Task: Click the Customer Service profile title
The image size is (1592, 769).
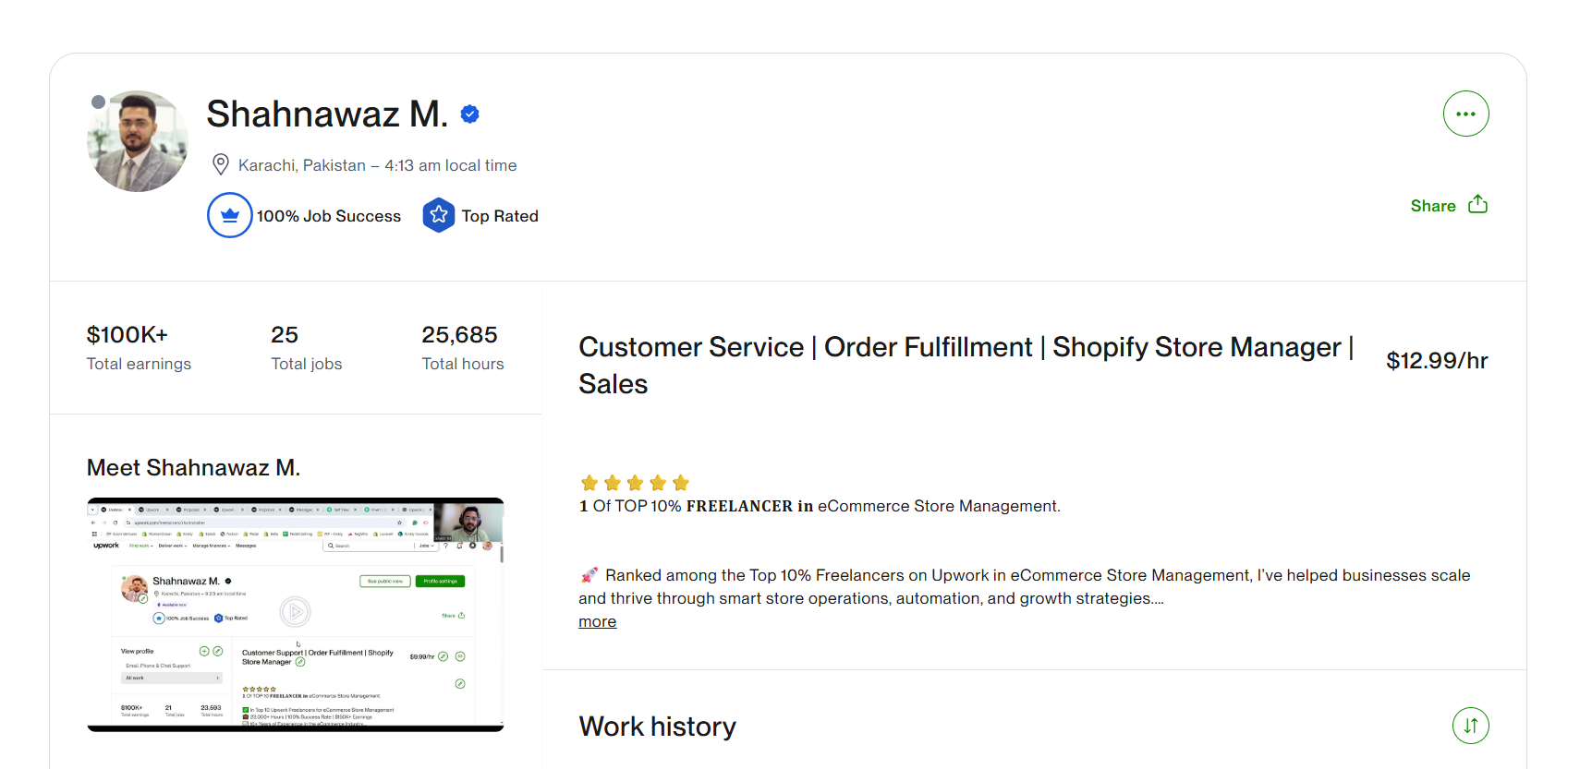Action: point(966,366)
